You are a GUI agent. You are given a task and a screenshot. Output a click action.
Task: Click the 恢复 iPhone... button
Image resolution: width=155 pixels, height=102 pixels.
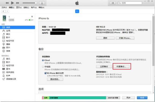click(125, 38)
